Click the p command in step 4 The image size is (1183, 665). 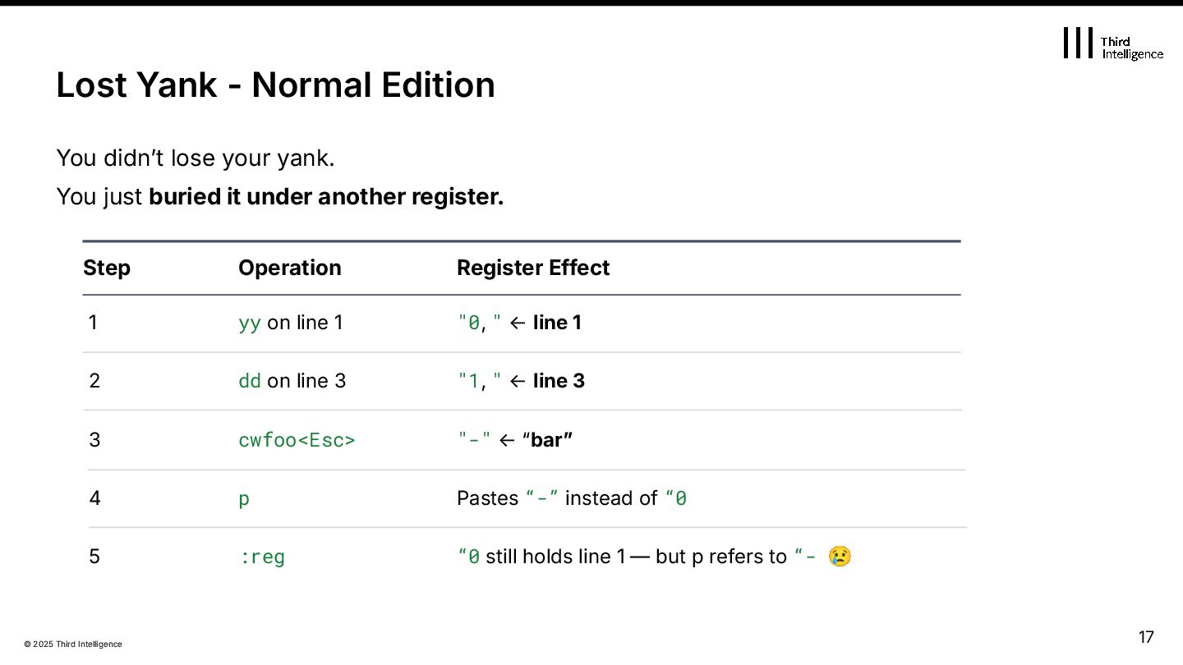click(x=244, y=499)
